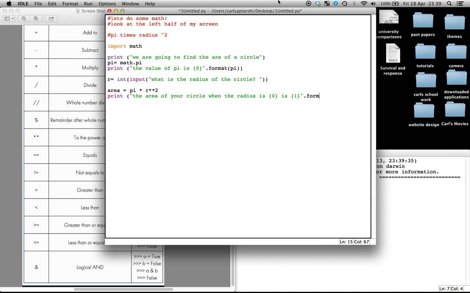Open the Edit menu
Screen dimensions: 470x293
[x=52, y=4]
